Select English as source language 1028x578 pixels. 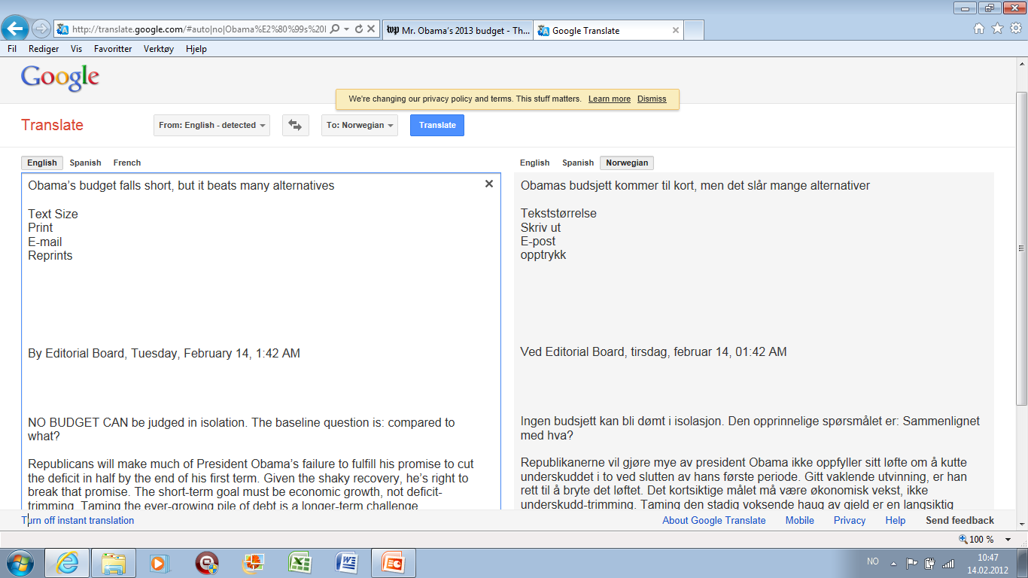[x=42, y=163]
